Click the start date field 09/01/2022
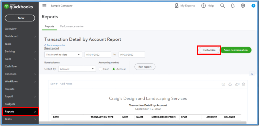Image resolution: width=259 pixels, height=126 pixels. 98,55
